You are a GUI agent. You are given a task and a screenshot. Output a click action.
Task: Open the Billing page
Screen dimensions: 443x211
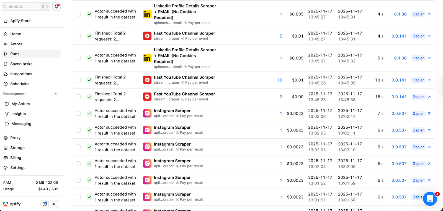[16, 158]
